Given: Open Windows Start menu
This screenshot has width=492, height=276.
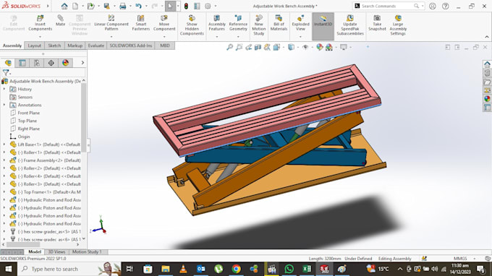Looking at the screenshot, I should (9, 269).
